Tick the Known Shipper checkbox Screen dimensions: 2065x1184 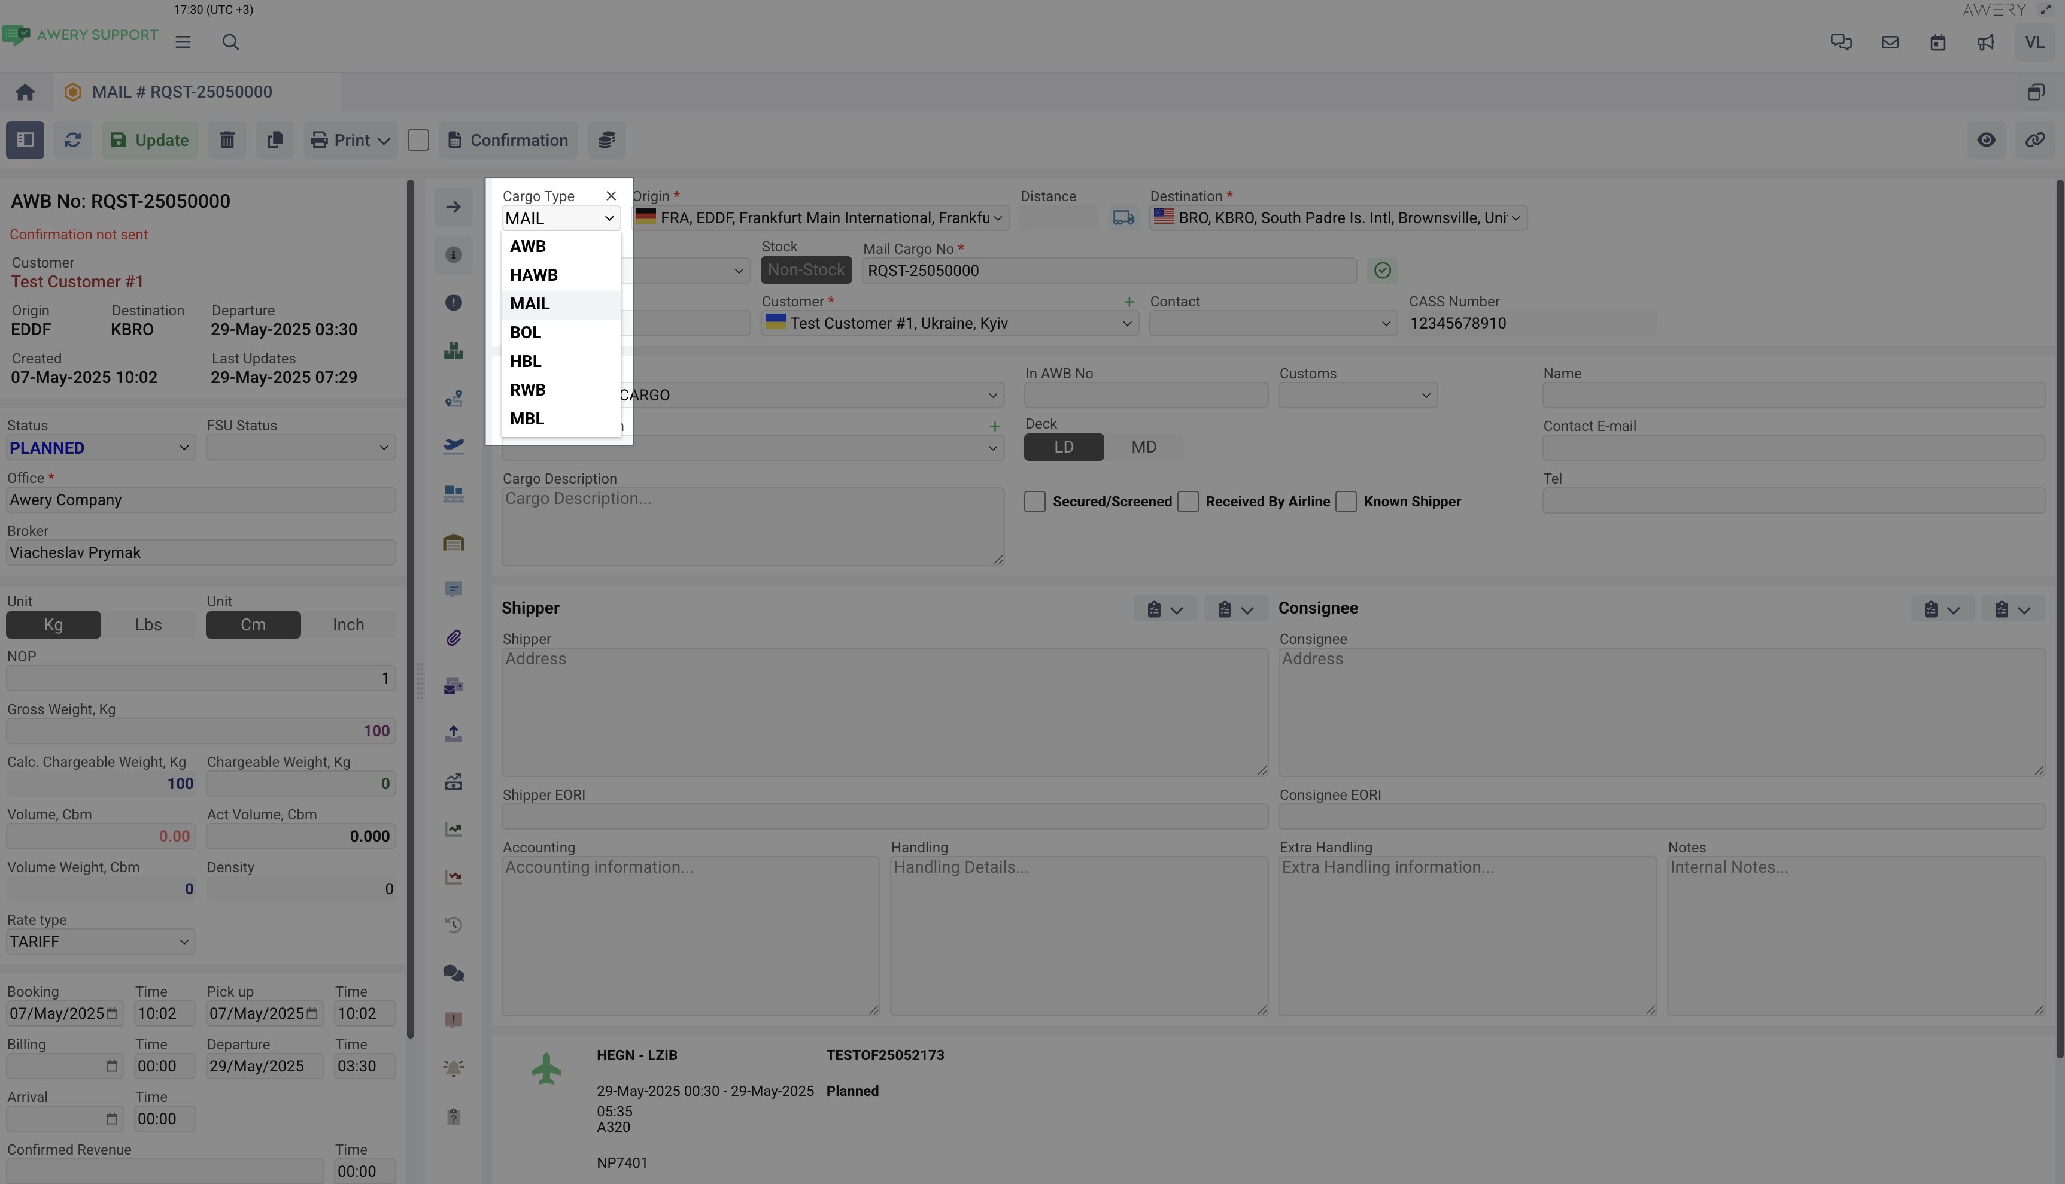[x=1346, y=502]
